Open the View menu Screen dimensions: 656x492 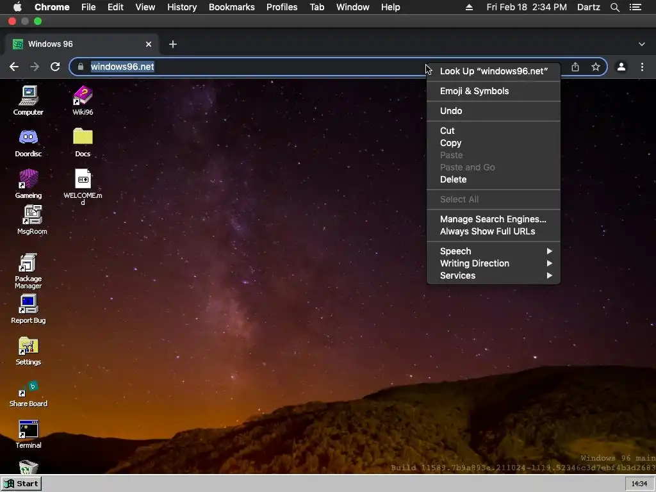click(145, 7)
